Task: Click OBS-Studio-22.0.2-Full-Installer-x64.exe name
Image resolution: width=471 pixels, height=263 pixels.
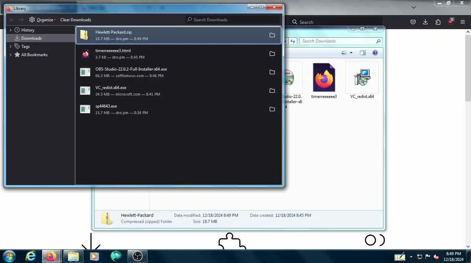Action: point(131,69)
